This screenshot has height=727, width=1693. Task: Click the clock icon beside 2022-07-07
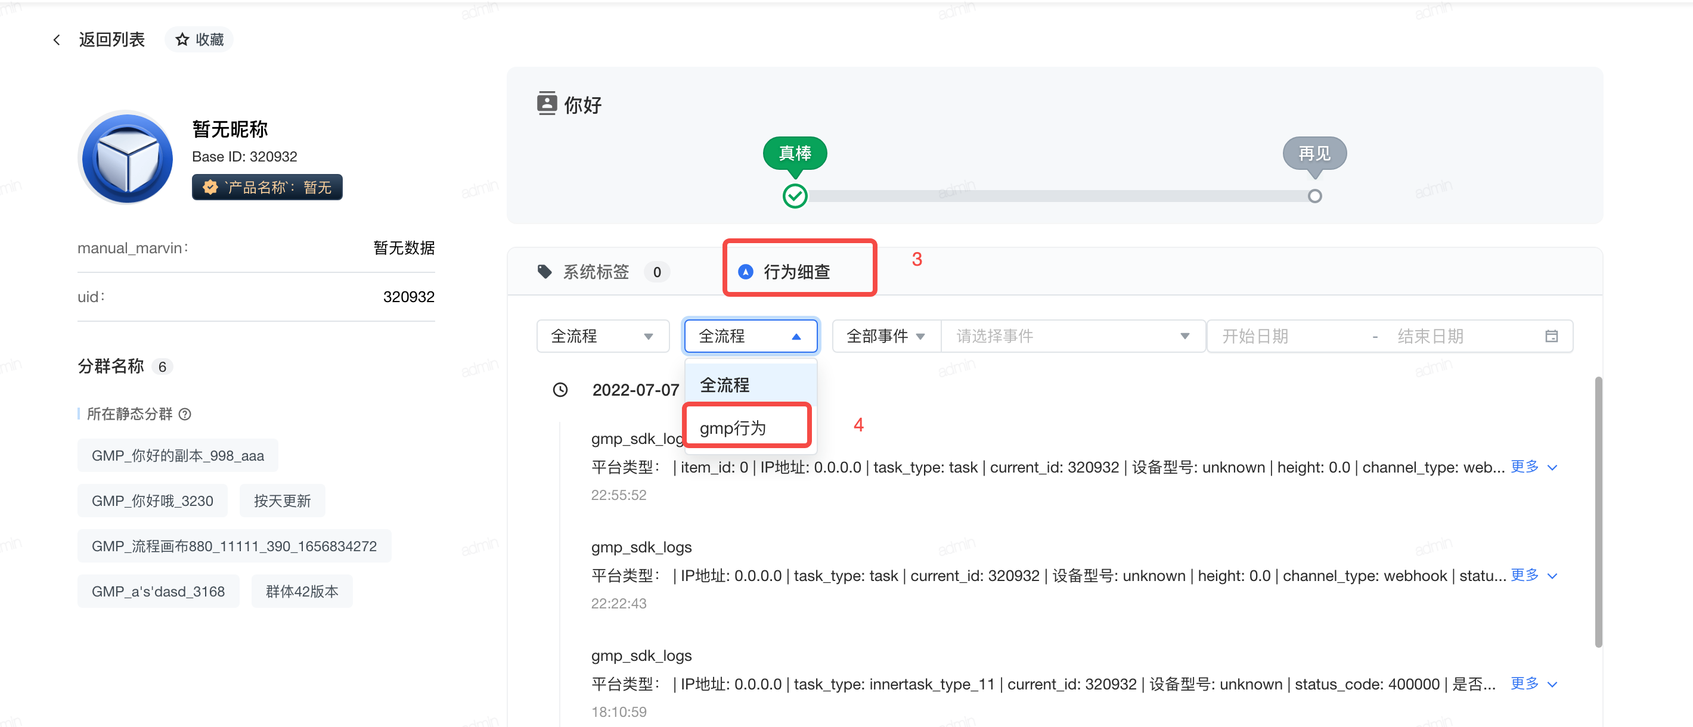coord(560,390)
